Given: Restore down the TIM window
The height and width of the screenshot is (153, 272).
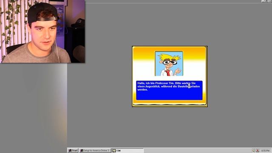Looking at the screenshot, I should 266,1.
